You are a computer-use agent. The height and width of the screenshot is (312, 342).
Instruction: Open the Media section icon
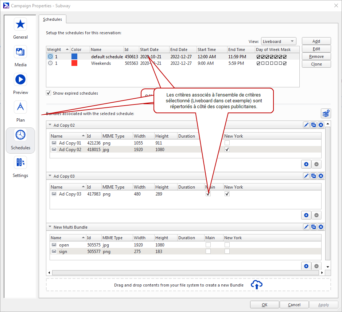pyautogui.click(x=20, y=52)
